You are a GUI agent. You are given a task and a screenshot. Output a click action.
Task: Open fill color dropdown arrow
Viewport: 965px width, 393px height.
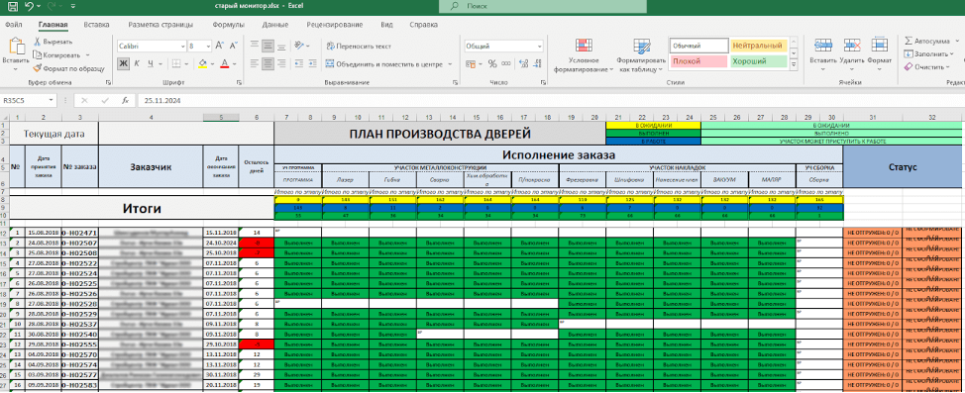click(x=212, y=63)
